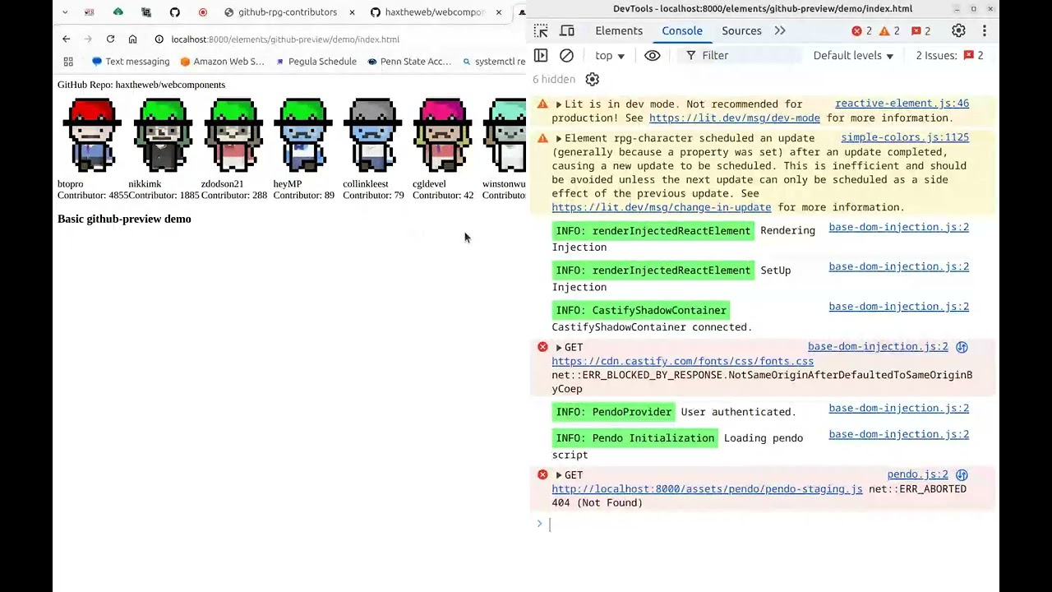Click the btopro character avatar

pyautogui.click(x=92, y=135)
